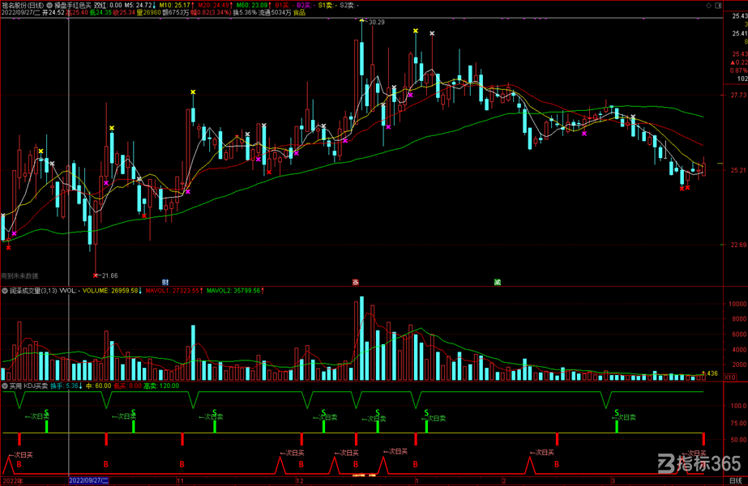Click the 25.21 price axis label
Screen dimensions: 748x486
[738, 170]
